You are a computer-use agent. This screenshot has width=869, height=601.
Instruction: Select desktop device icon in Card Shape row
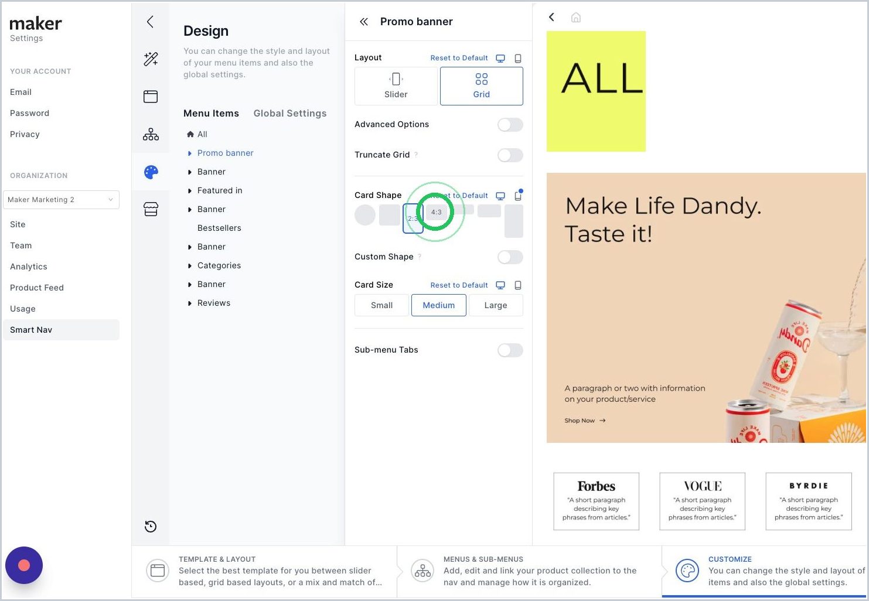pos(500,196)
